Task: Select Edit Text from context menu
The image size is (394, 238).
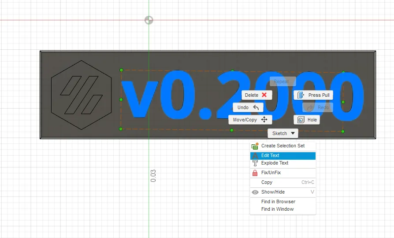Action: 283,155
